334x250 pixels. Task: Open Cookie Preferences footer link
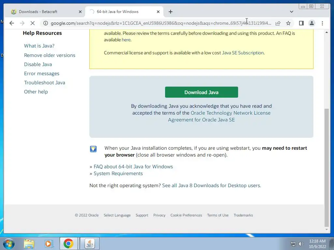(186, 215)
